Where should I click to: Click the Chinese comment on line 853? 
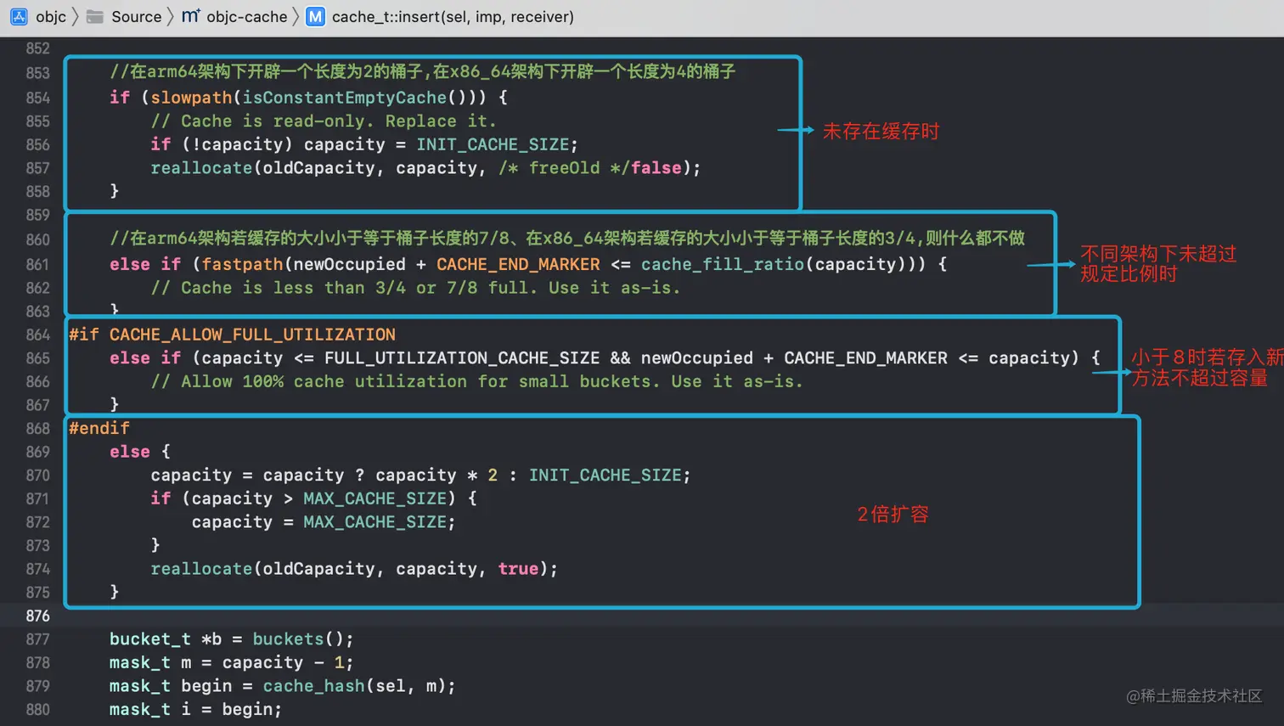[x=422, y=72]
